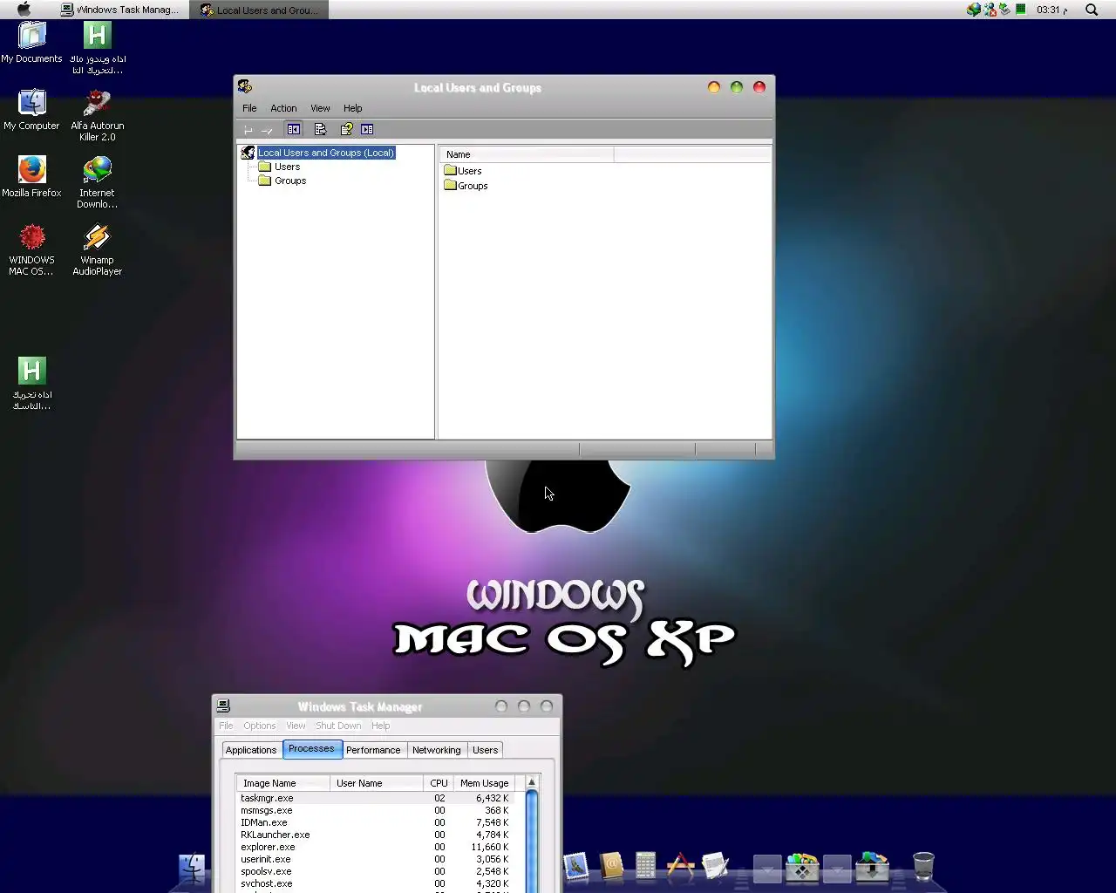Open My Computer desktop icon
This screenshot has width=1116, height=893.
coord(31,109)
